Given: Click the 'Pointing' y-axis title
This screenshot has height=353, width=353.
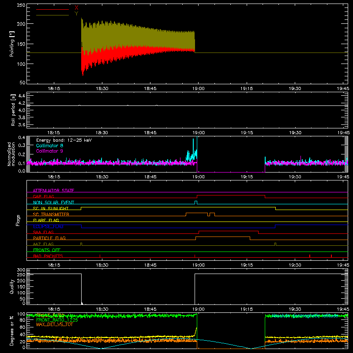Looking at the screenshot, I should (12, 44).
